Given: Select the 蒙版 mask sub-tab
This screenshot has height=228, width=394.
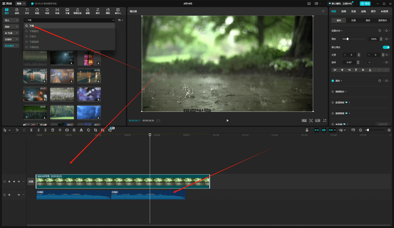Looking at the screenshot, I should (368, 21).
